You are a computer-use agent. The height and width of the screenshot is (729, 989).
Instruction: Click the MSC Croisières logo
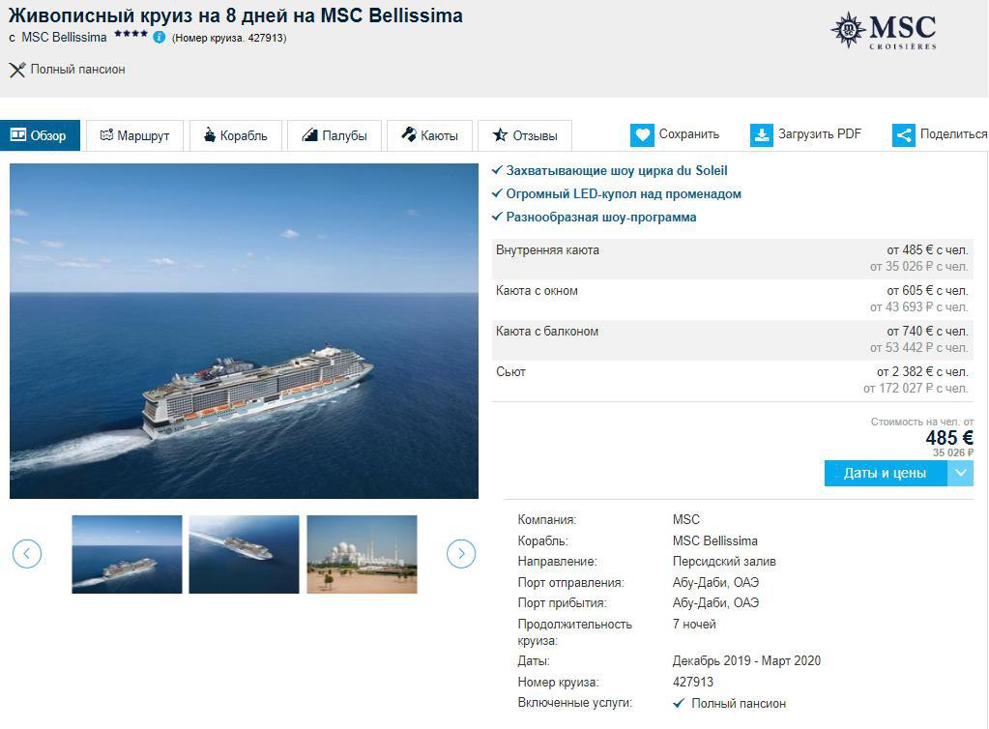pyautogui.click(x=884, y=31)
